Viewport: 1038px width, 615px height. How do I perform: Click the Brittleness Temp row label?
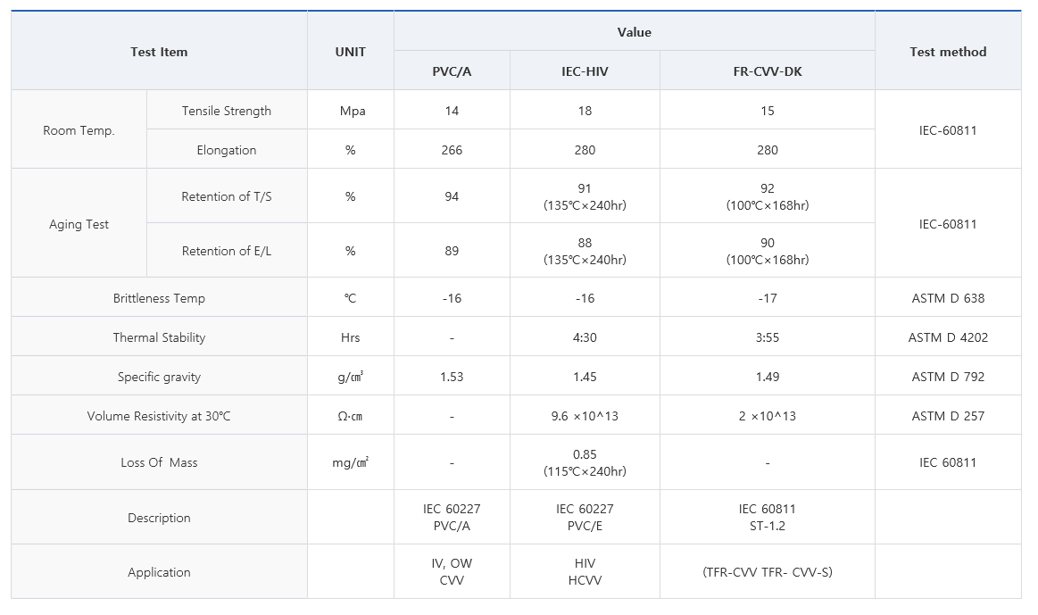pyautogui.click(x=159, y=298)
